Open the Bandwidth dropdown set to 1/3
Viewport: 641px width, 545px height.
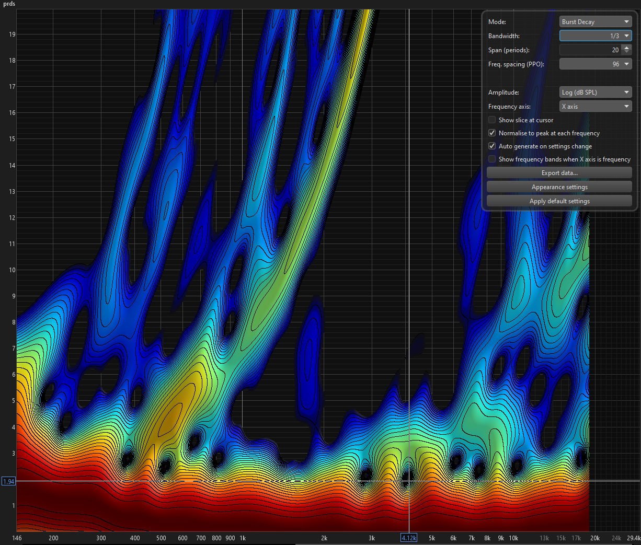pyautogui.click(x=596, y=36)
